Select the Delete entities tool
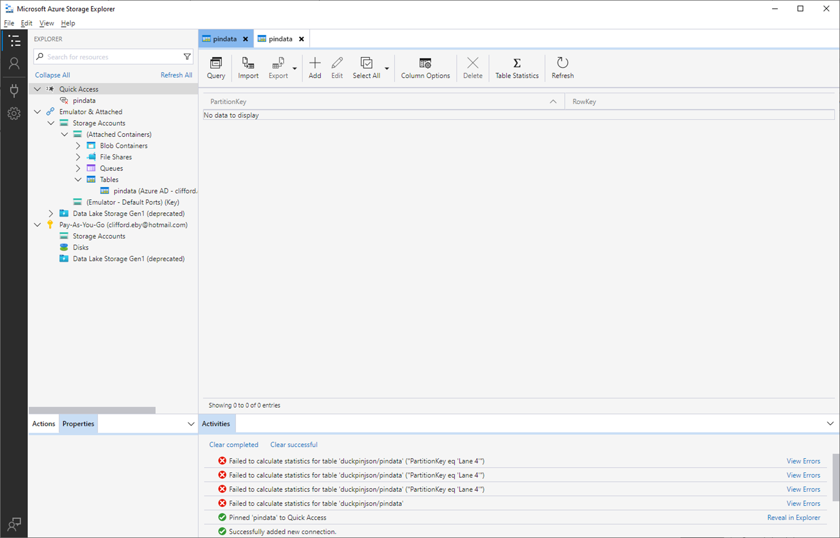Viewport: 840px width, 538px height. [x=472, y=68]
